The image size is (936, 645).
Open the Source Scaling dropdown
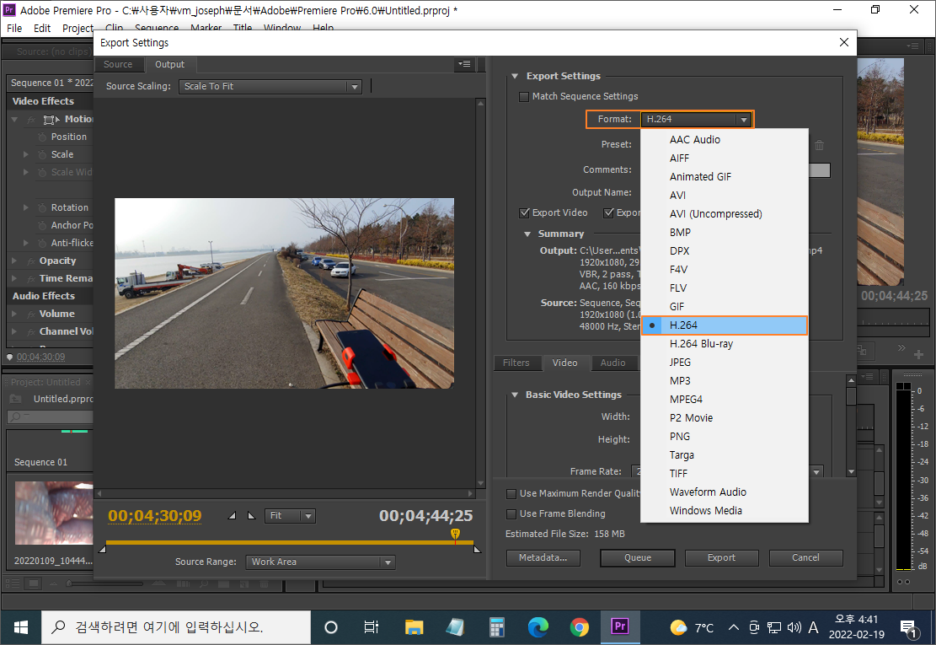pyautogui.click(x=270, y=87)
